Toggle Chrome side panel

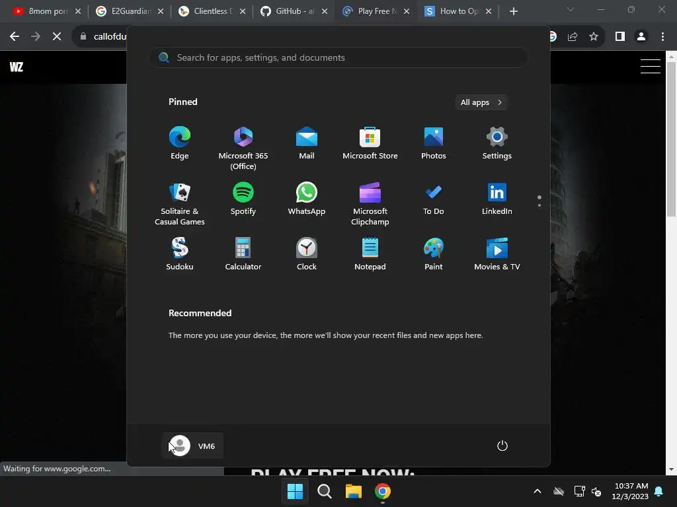coord(620,37)
